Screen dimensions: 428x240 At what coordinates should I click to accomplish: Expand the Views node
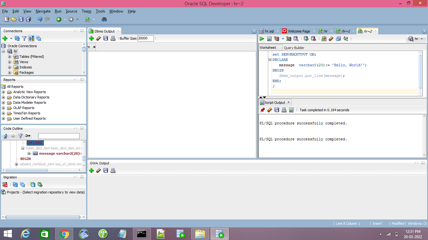[x=10, y=62]
